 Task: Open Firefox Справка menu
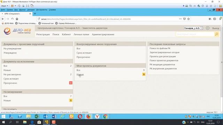(52, 10)
